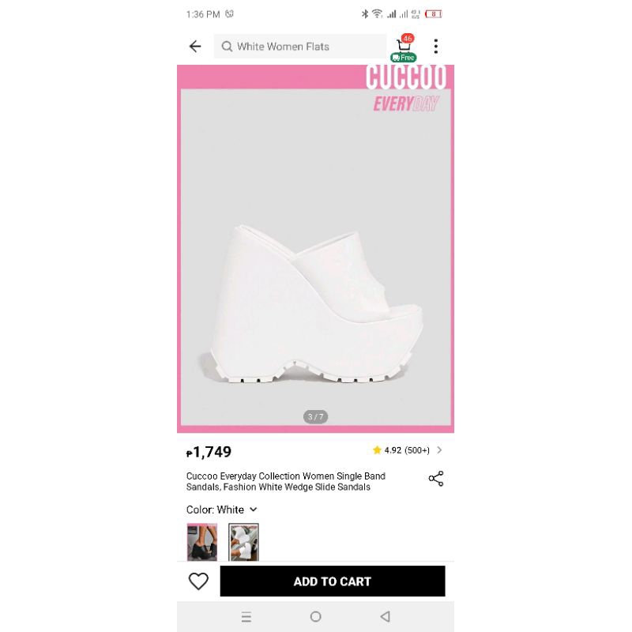The height and width of the screenshot is (632, 632).
Task: Open the shopping cart with 46 items
Action: tap(404, 43)
